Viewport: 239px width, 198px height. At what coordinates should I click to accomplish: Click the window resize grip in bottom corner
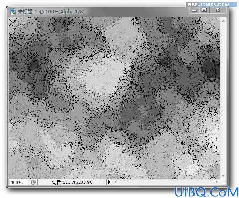click(x=224, y=183)
